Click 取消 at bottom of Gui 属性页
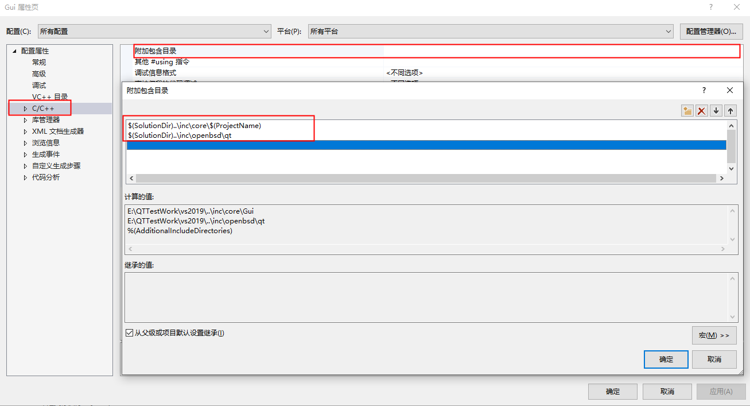This screenshot has height=406, width=750. tap(667, 392)
